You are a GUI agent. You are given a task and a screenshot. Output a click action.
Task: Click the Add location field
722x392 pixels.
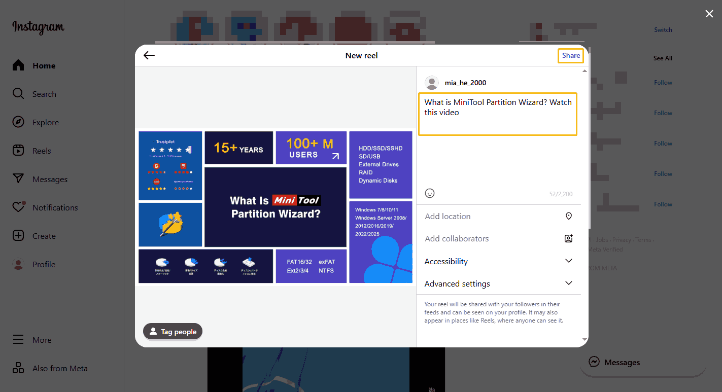(x=499, y=216)
